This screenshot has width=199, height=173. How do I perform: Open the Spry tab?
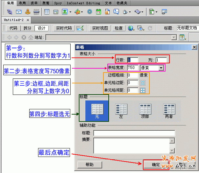[58, 3]
